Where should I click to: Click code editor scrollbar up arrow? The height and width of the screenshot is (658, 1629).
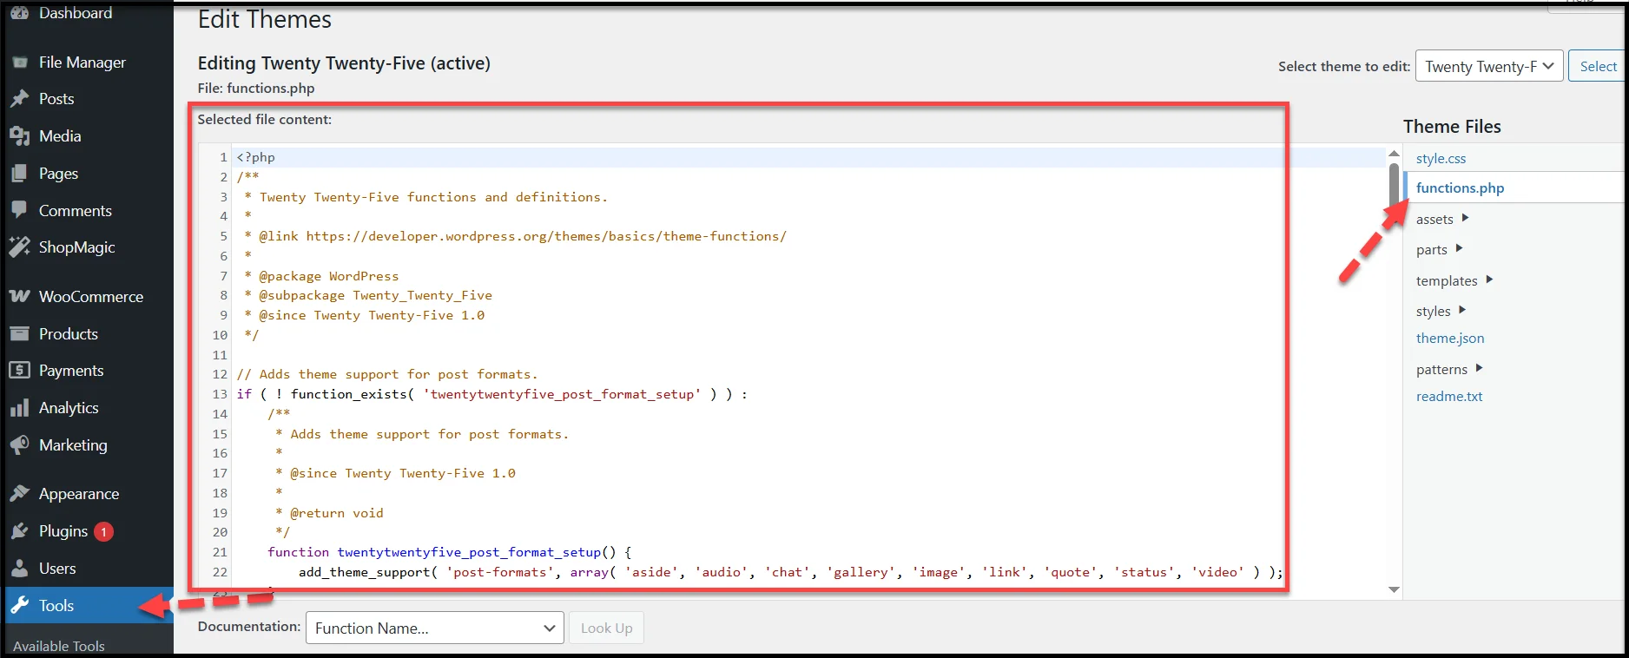pos(1394,154)
